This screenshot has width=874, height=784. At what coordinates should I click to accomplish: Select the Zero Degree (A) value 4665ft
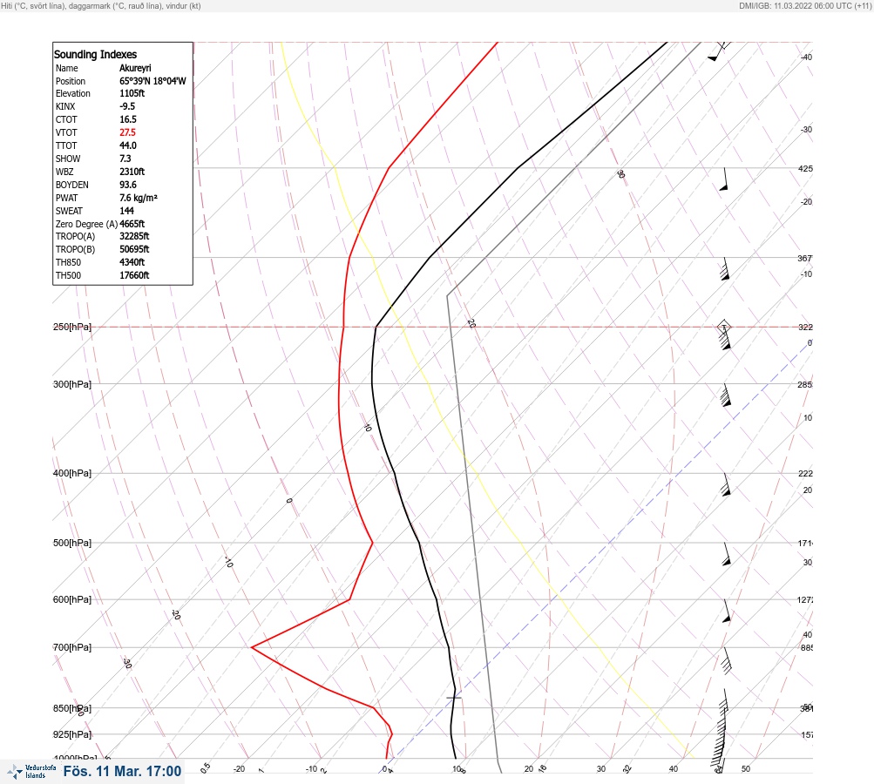tap(132, 224)
